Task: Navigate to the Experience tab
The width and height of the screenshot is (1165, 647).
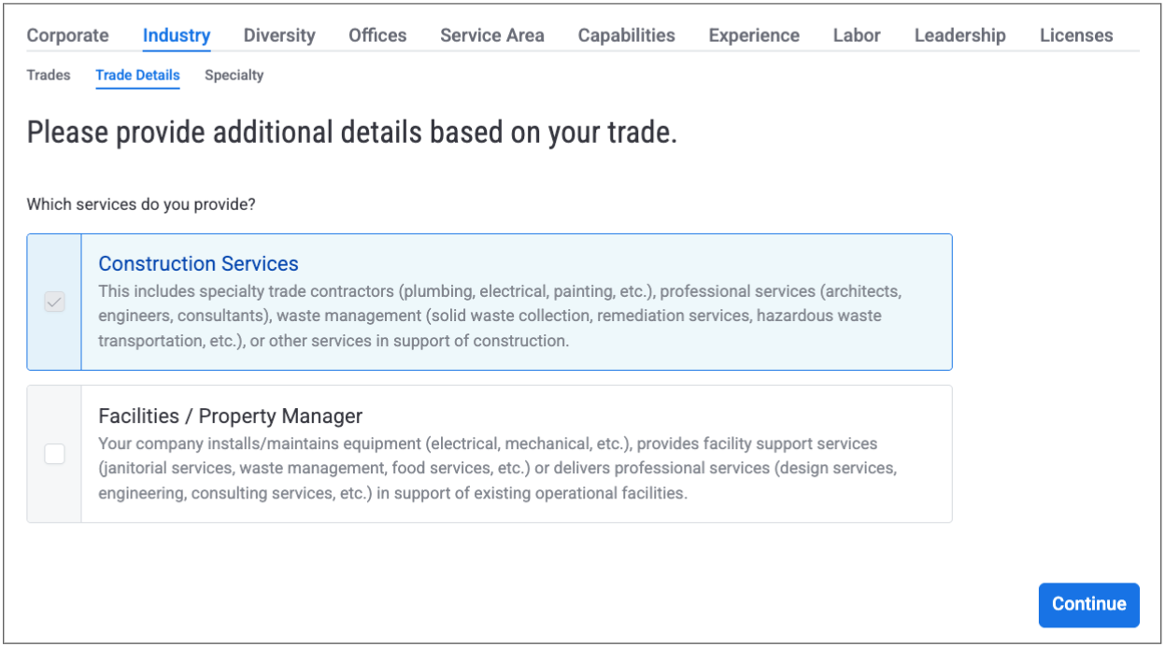Action: click(754, 35)
